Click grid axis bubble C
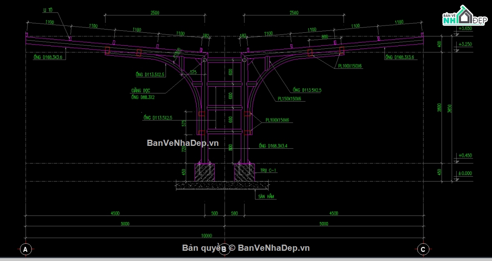Screen dimensions: 492x261 pos(423,249)
